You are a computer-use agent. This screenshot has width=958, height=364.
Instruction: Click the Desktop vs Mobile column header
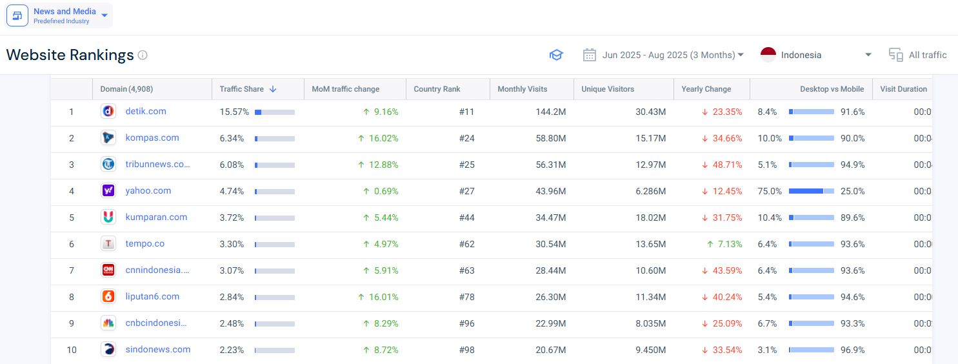pyautogui.click(x=832, y=89)
